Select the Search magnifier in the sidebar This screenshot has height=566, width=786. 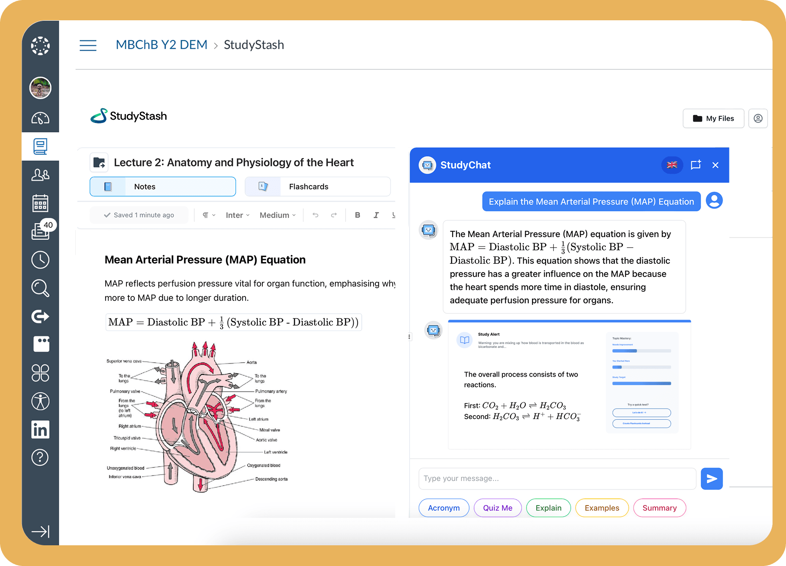point(40,288)
